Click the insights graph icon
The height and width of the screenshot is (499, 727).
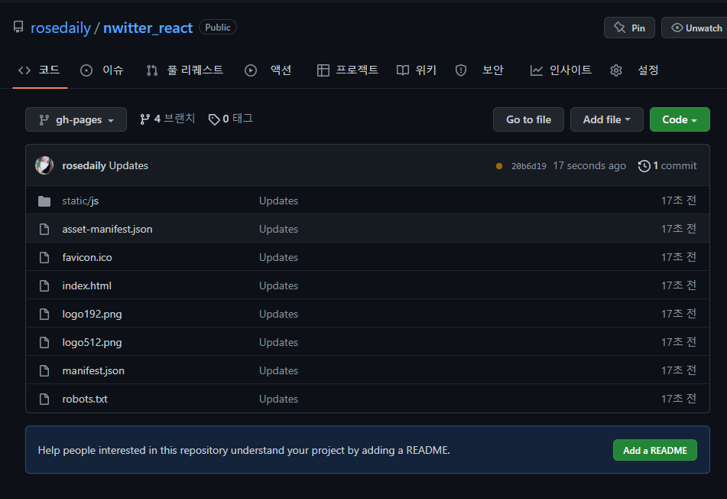[537, 70]
